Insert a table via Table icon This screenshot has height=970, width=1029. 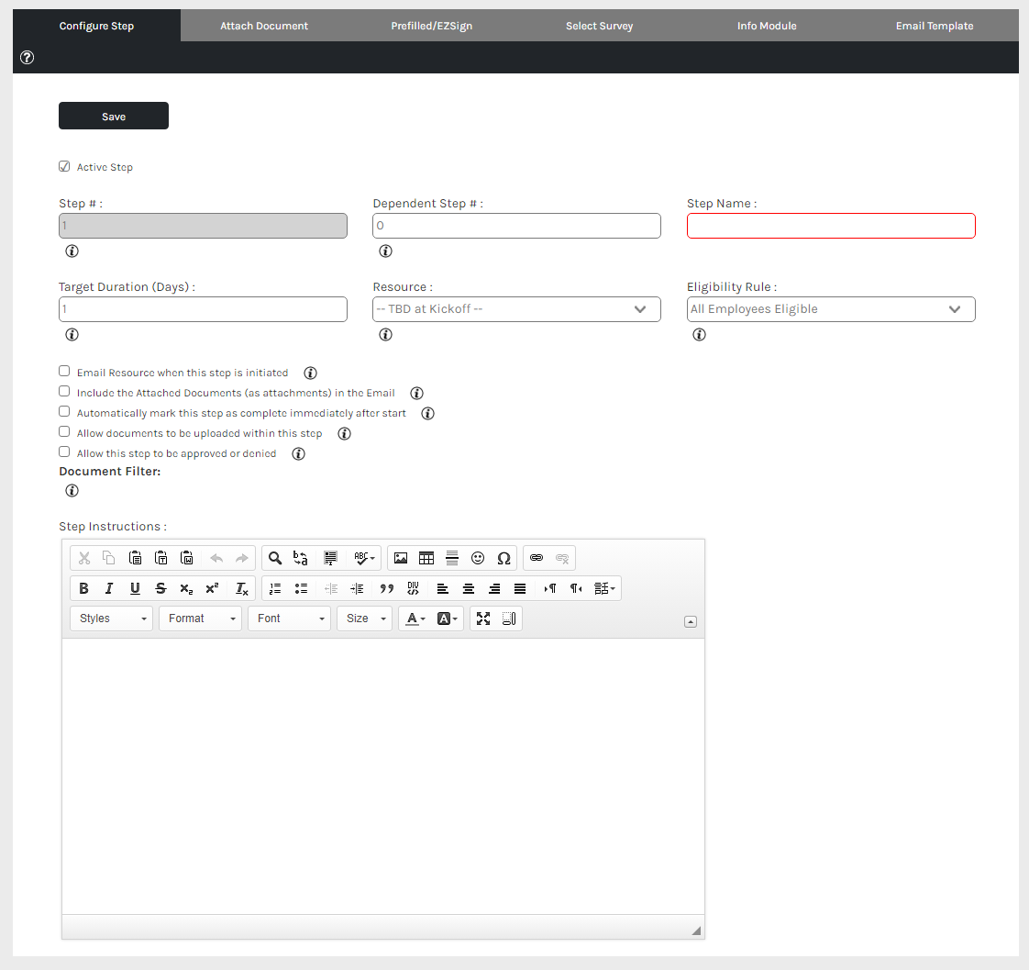point(426,558)
